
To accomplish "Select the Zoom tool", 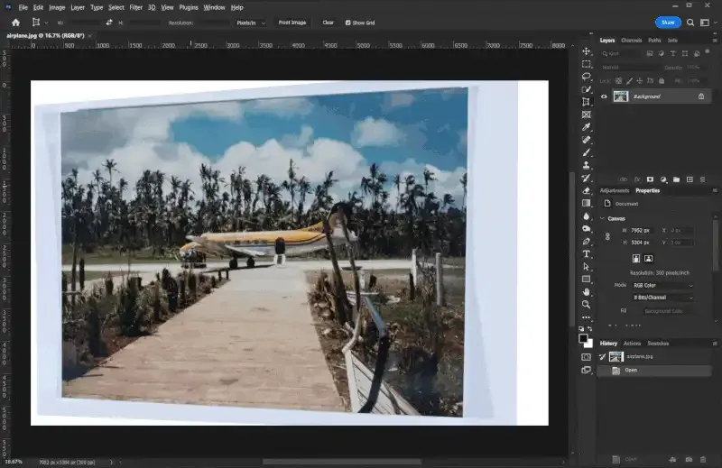I will (x=586, y=304).
